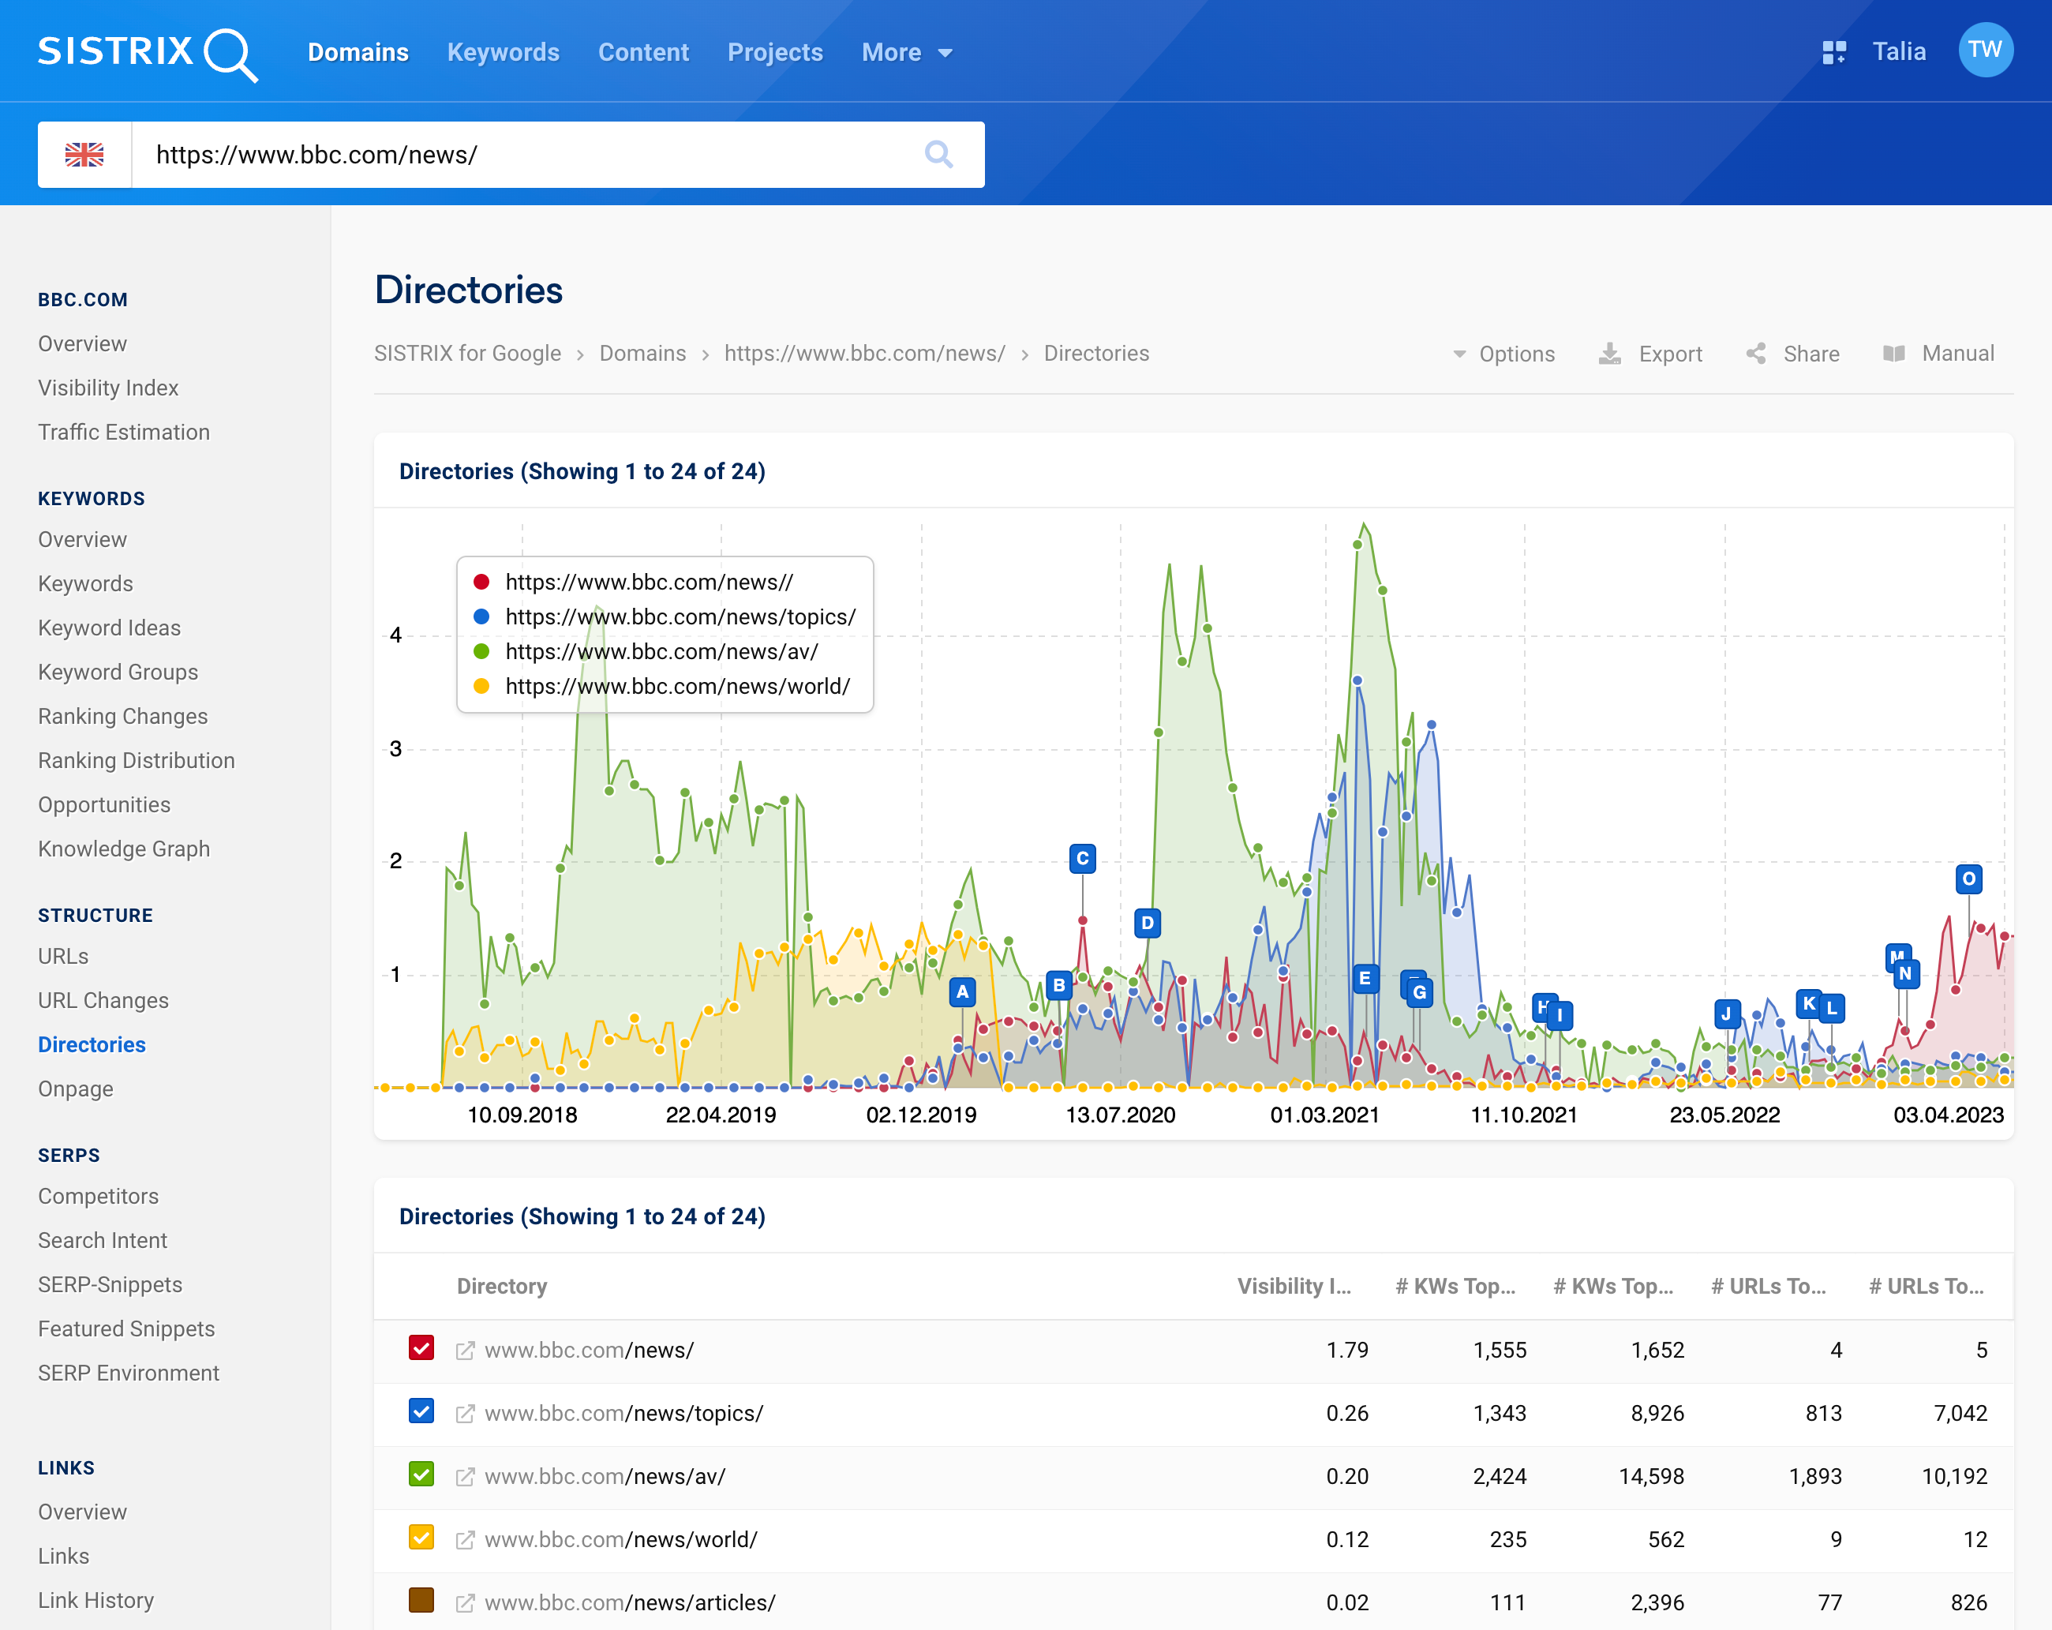Open Knowledge Graph in sidebar
The height and width of the screenshot is (1630, 2052).
pyautogui.click(x=124, y=849)
